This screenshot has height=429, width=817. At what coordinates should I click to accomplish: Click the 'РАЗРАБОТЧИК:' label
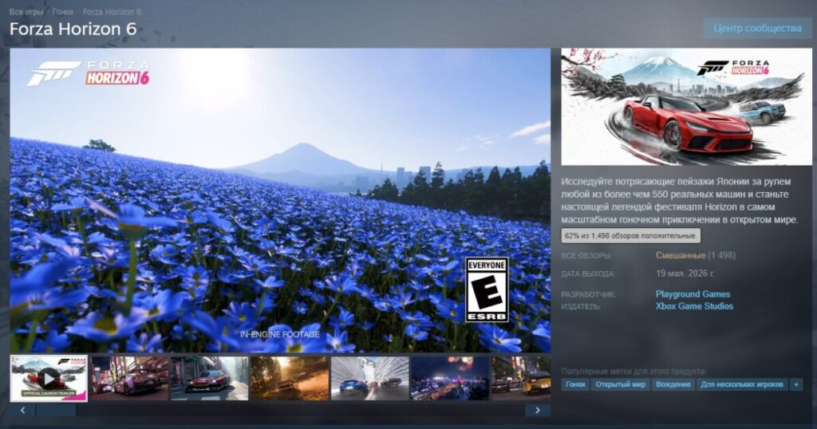(x=588, y=295)
